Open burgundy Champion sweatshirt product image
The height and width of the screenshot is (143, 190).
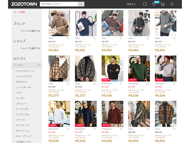tap(112, 114)
